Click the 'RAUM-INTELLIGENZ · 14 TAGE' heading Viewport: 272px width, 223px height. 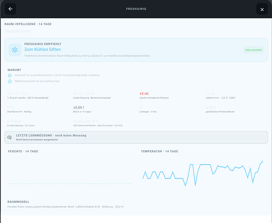(x=28, y=24)
